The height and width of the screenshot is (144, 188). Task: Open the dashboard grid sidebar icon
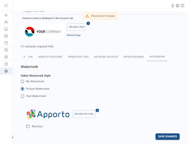point(6,57)
